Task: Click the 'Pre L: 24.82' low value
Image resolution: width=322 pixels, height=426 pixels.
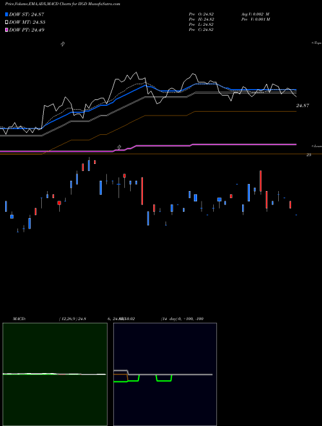Action: pos(201,25)
